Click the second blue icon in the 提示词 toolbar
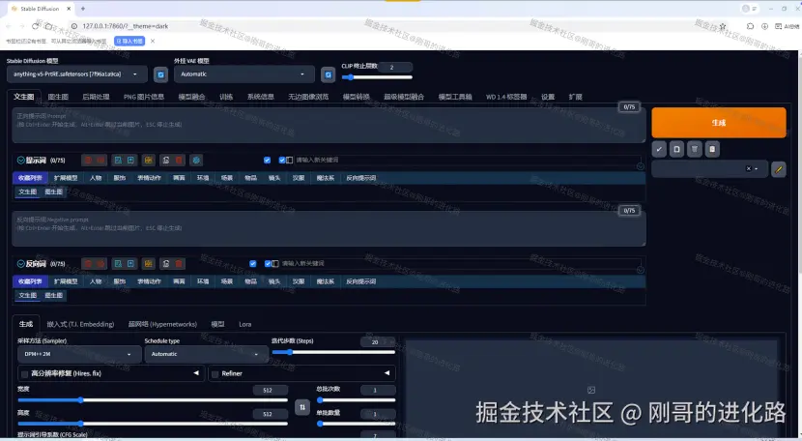This screenshot has width=802, height=441. point(130,161)
